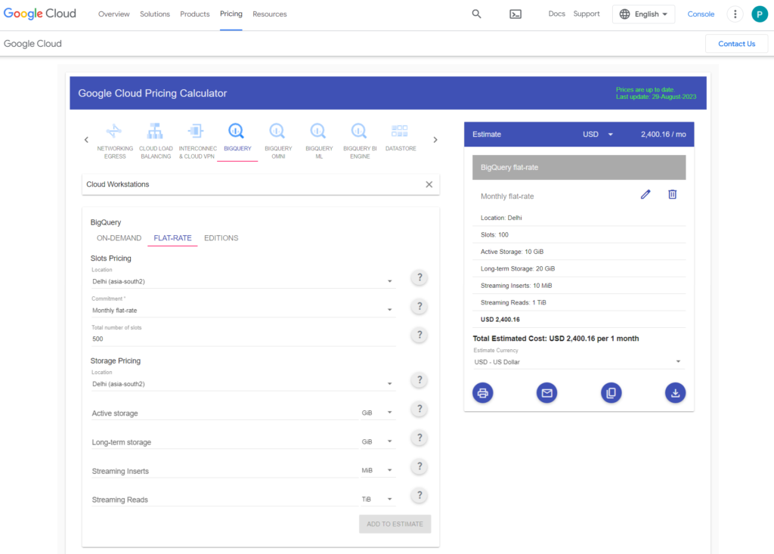Screen dimensions: 774x554
Task: Open the Support link
Action: [x=587, y=14]
